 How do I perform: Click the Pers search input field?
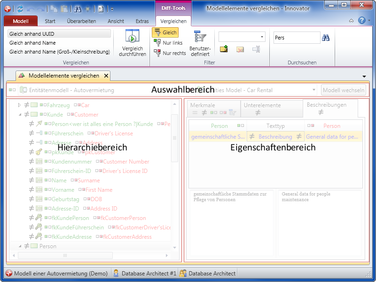[x=296, y=38]
